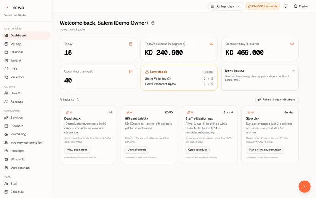316x198 pixels.
Task: Open the orange floating assistant button
Action: tap(305, 187)
